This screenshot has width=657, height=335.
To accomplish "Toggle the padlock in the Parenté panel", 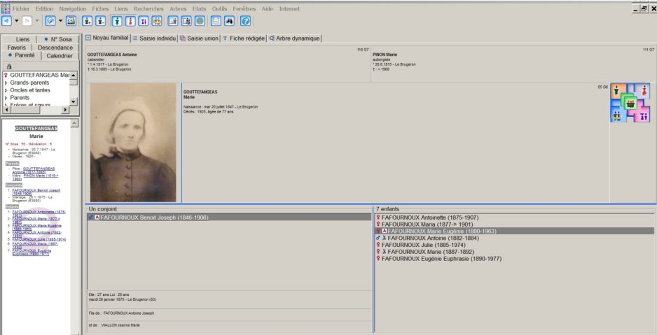I will tap(9, 65).
